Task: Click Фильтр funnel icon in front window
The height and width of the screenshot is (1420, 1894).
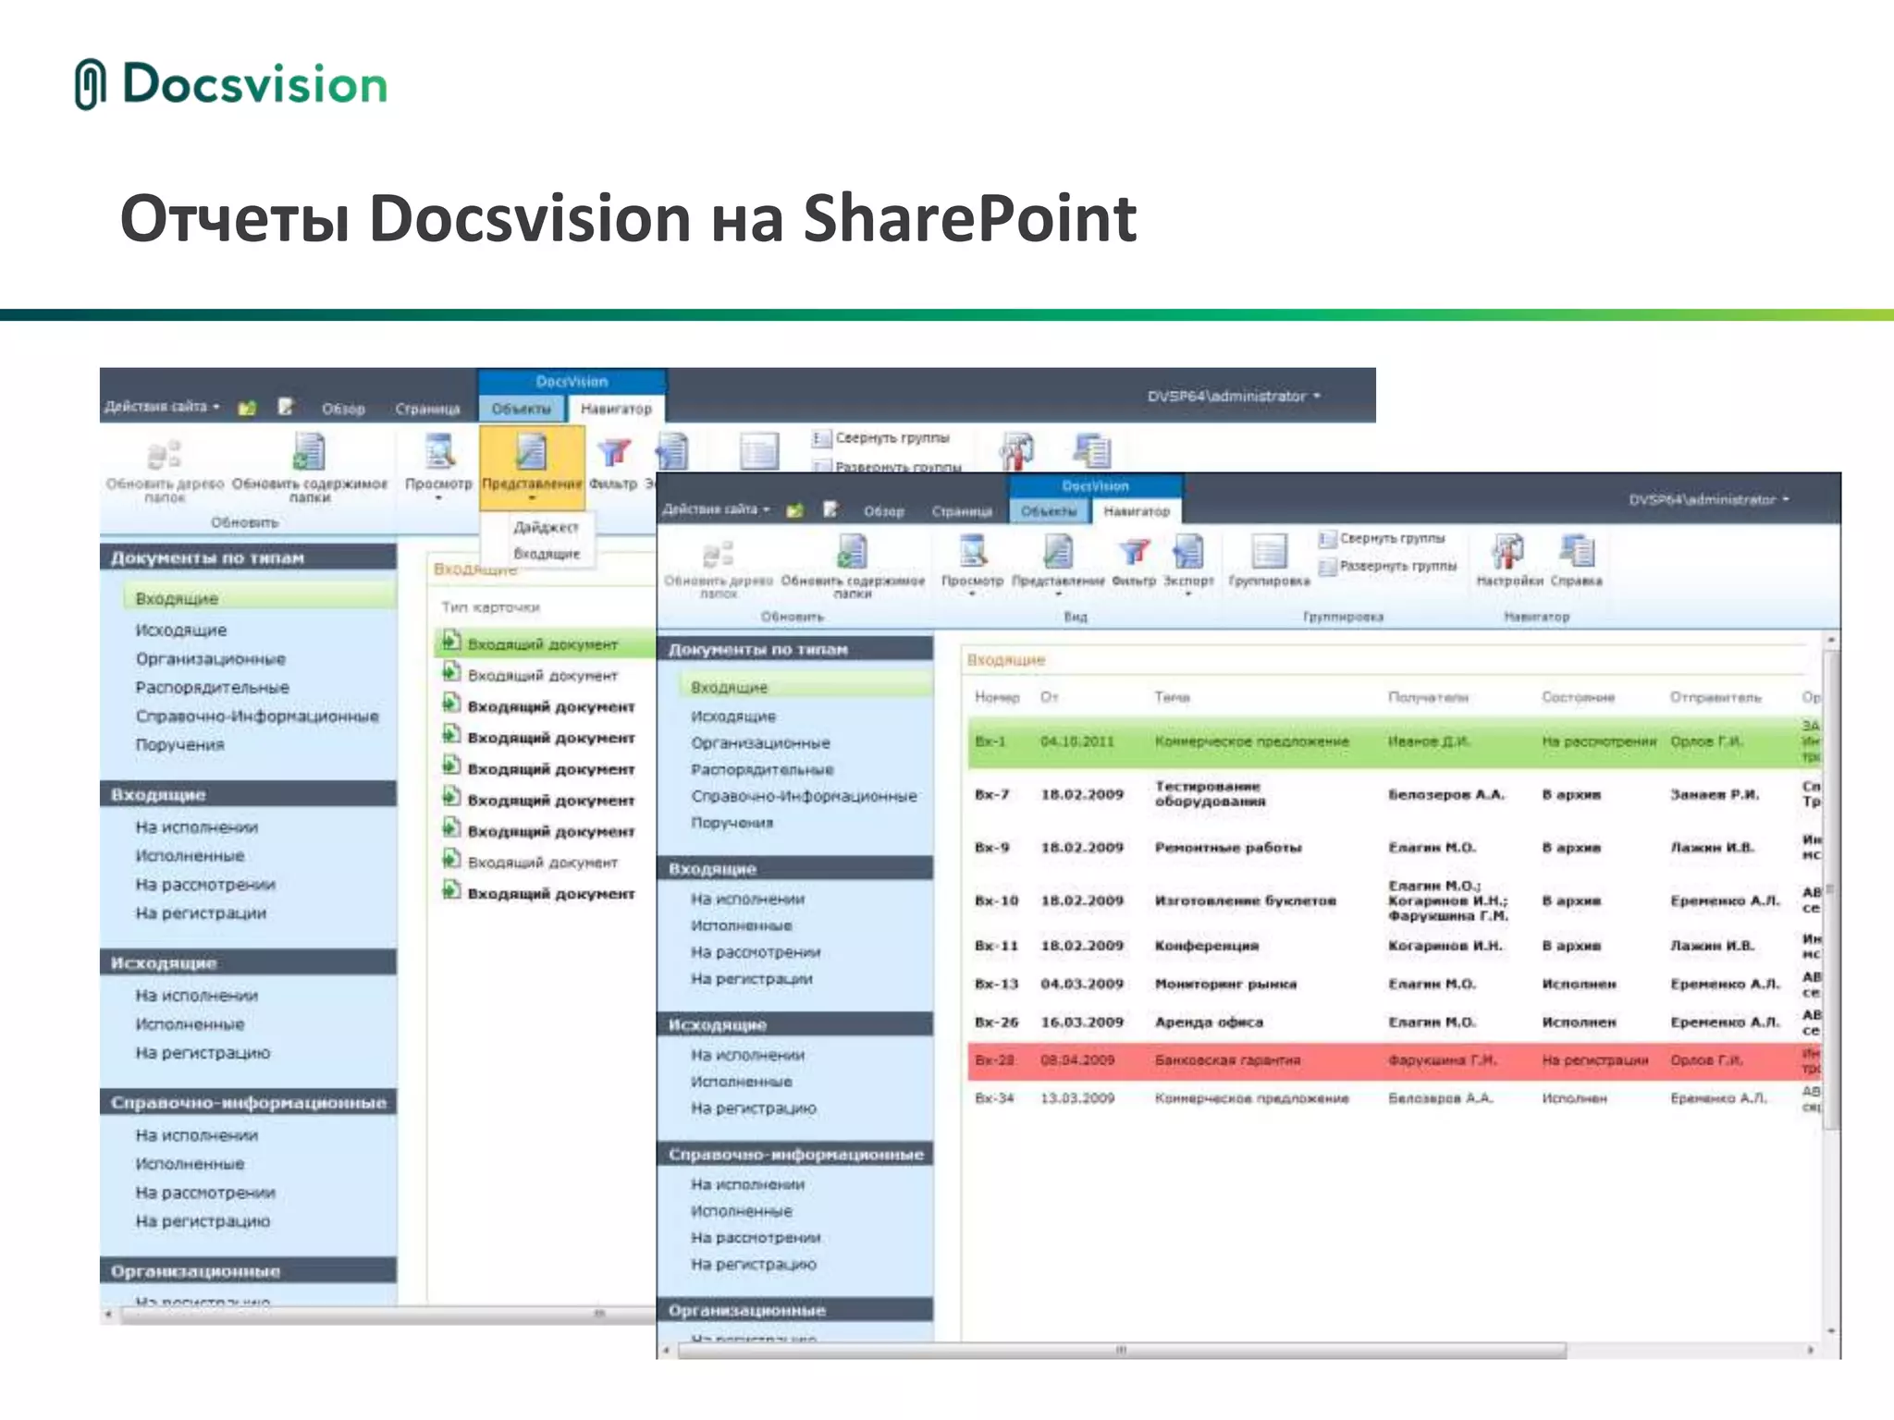Action: (x=1134, y=552)
